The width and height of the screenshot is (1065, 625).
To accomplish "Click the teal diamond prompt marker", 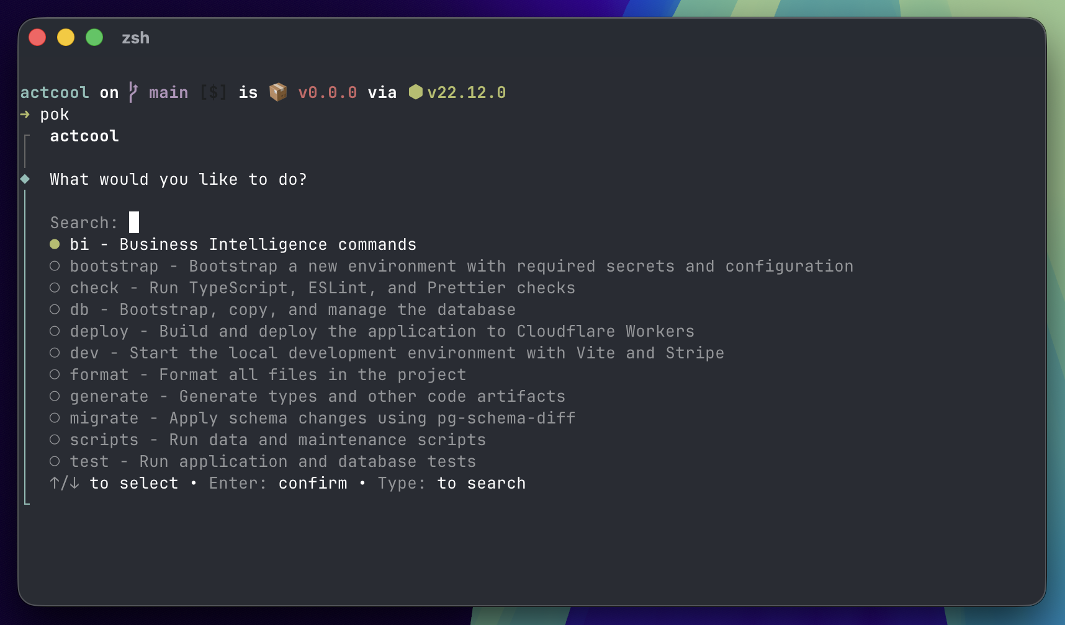I will coord(25,179).
